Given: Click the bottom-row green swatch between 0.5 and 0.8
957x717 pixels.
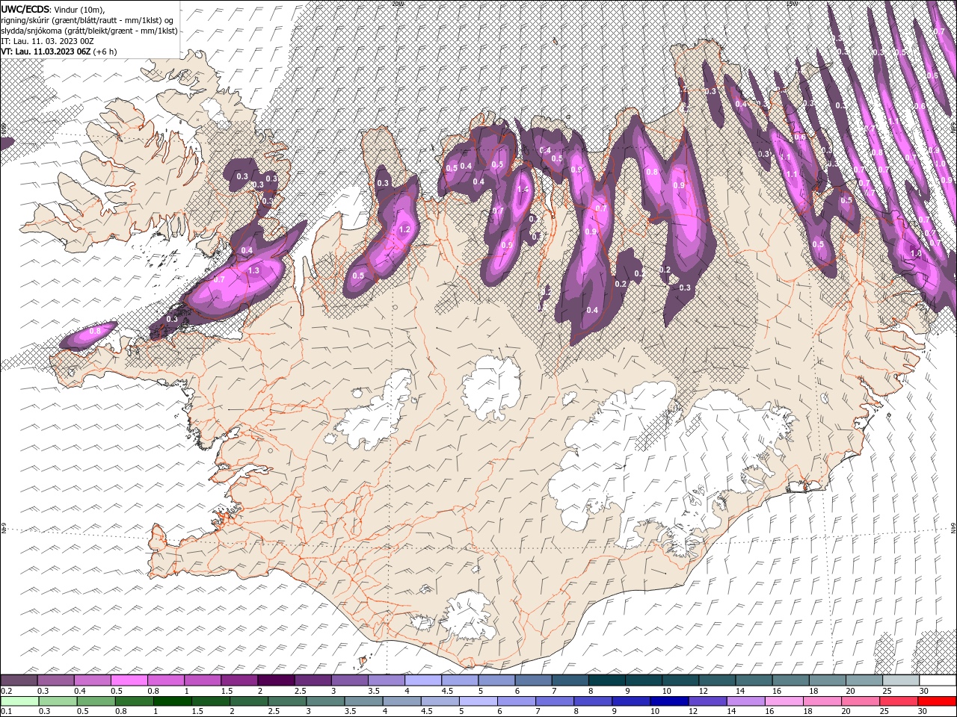Looking at the screenshot, I should 96,701.
